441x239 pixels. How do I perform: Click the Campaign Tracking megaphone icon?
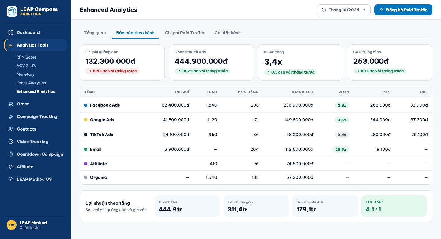click(x=11, y=116)
